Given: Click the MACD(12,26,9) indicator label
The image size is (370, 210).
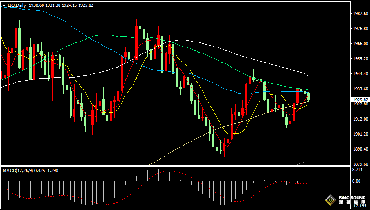Looking at the screenshot, I should coord(17,170).
